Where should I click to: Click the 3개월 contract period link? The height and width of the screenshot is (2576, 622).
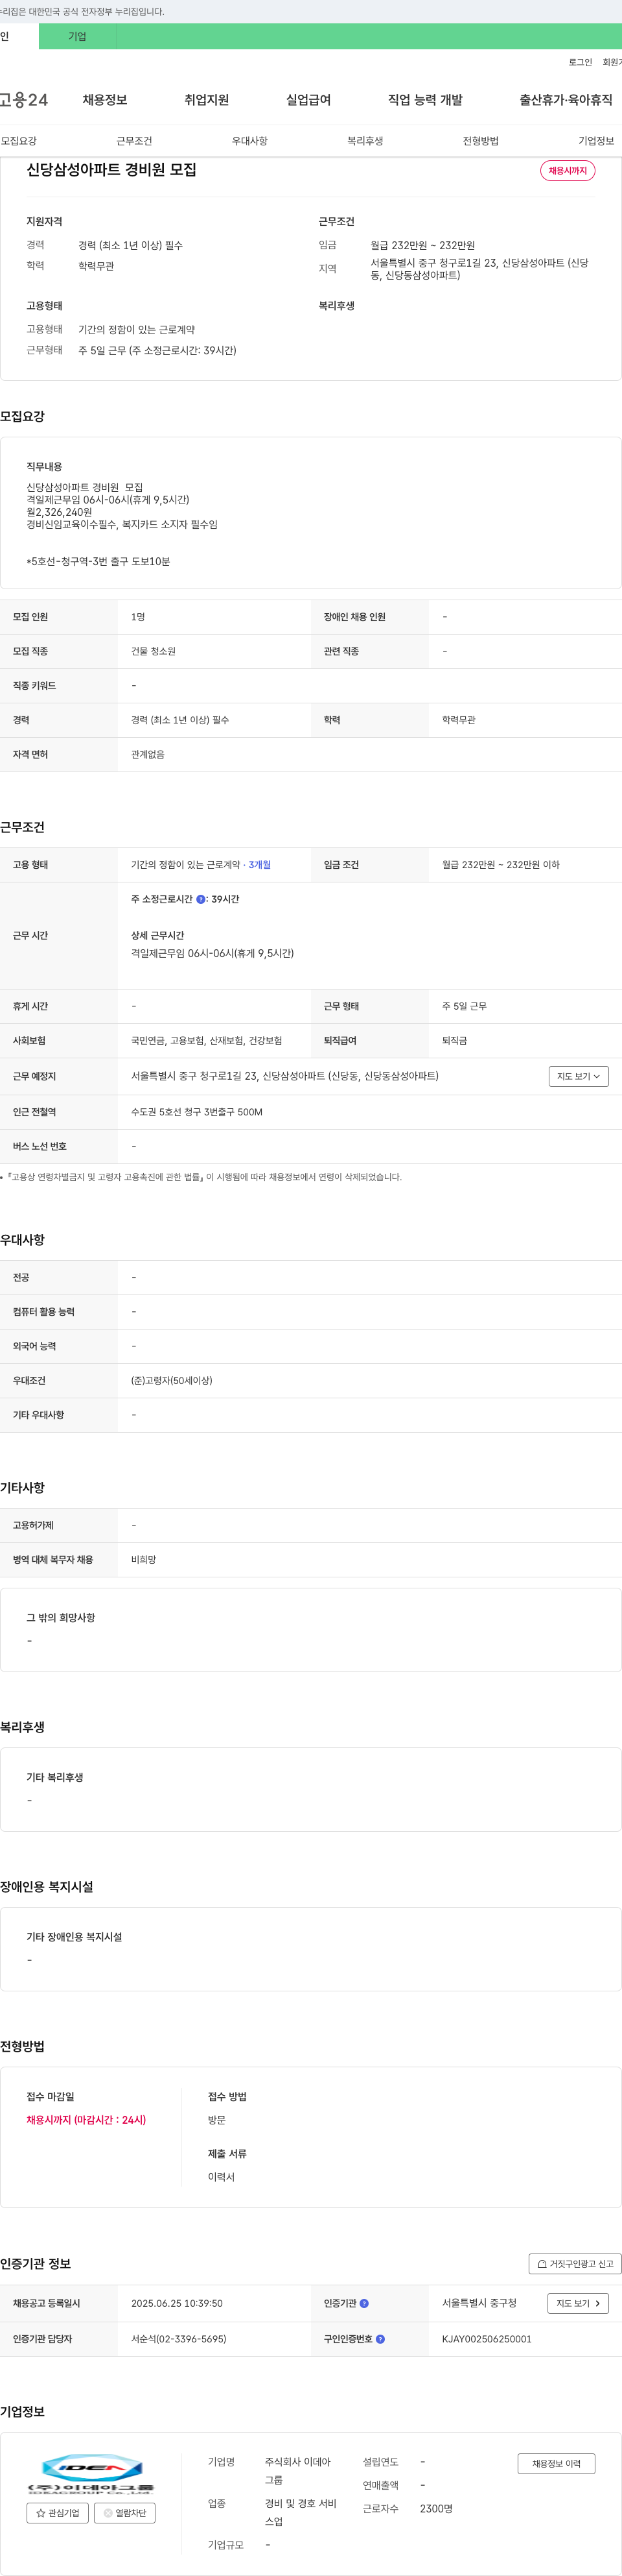pos(260,865)
